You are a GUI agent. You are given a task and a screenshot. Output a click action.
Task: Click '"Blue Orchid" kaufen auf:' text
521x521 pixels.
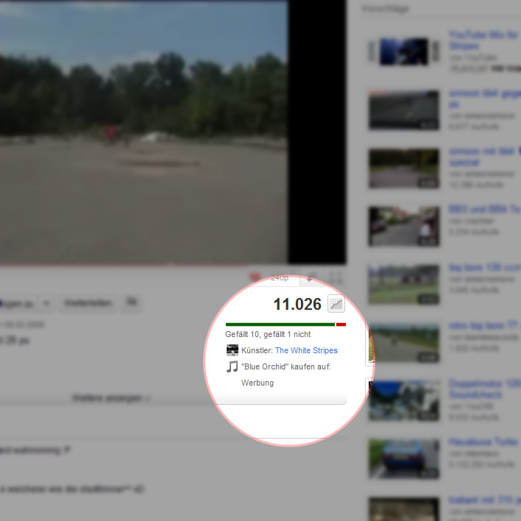point(286,366)
